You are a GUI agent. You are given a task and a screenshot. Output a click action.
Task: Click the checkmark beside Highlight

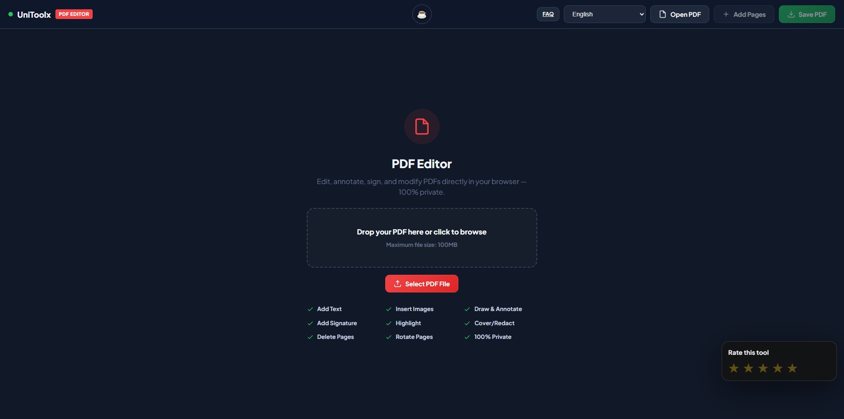389,323
